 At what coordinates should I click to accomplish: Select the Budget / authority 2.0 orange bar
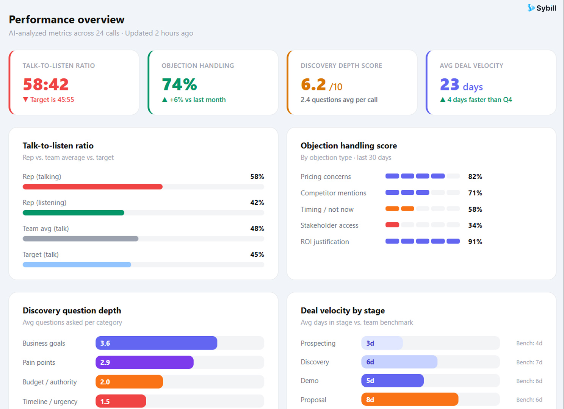(129, 382)
